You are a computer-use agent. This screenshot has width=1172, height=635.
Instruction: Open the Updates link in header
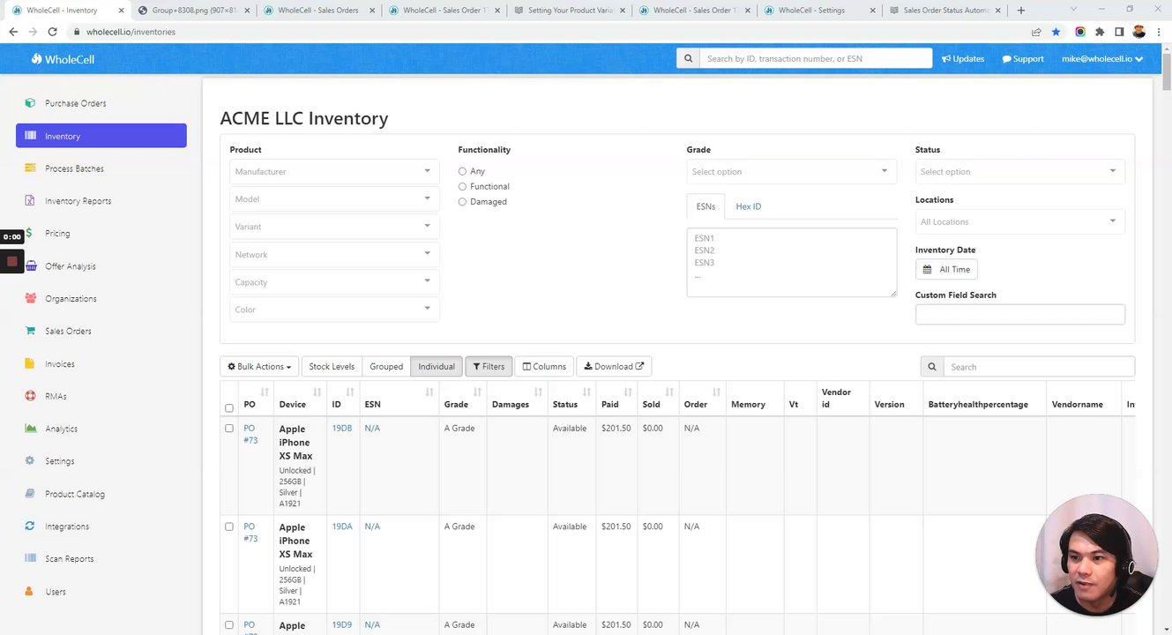coord(963,59)
